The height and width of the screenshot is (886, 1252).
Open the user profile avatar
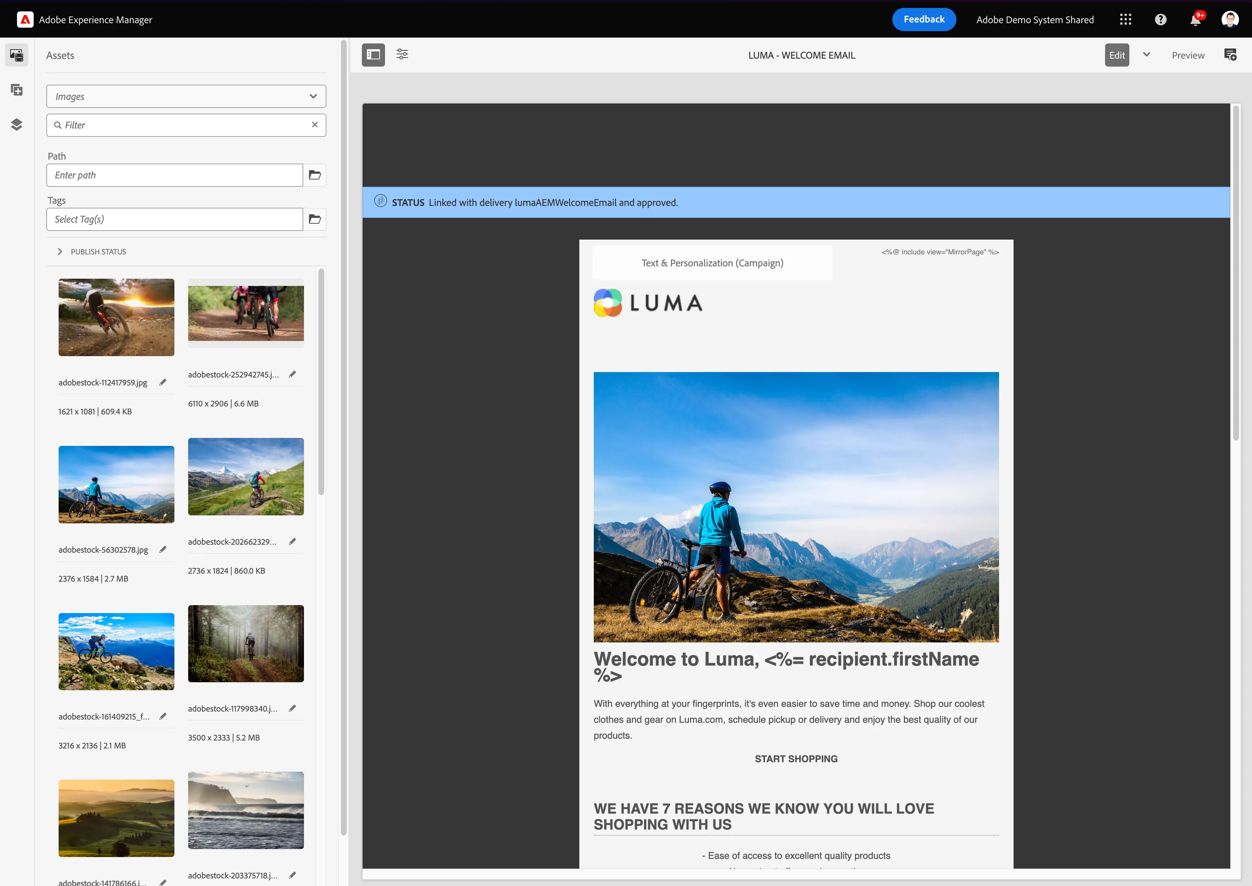pos(1230,20)
